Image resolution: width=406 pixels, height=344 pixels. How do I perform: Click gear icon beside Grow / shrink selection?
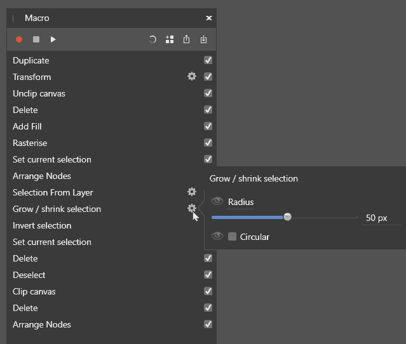(x=191, y=209)
